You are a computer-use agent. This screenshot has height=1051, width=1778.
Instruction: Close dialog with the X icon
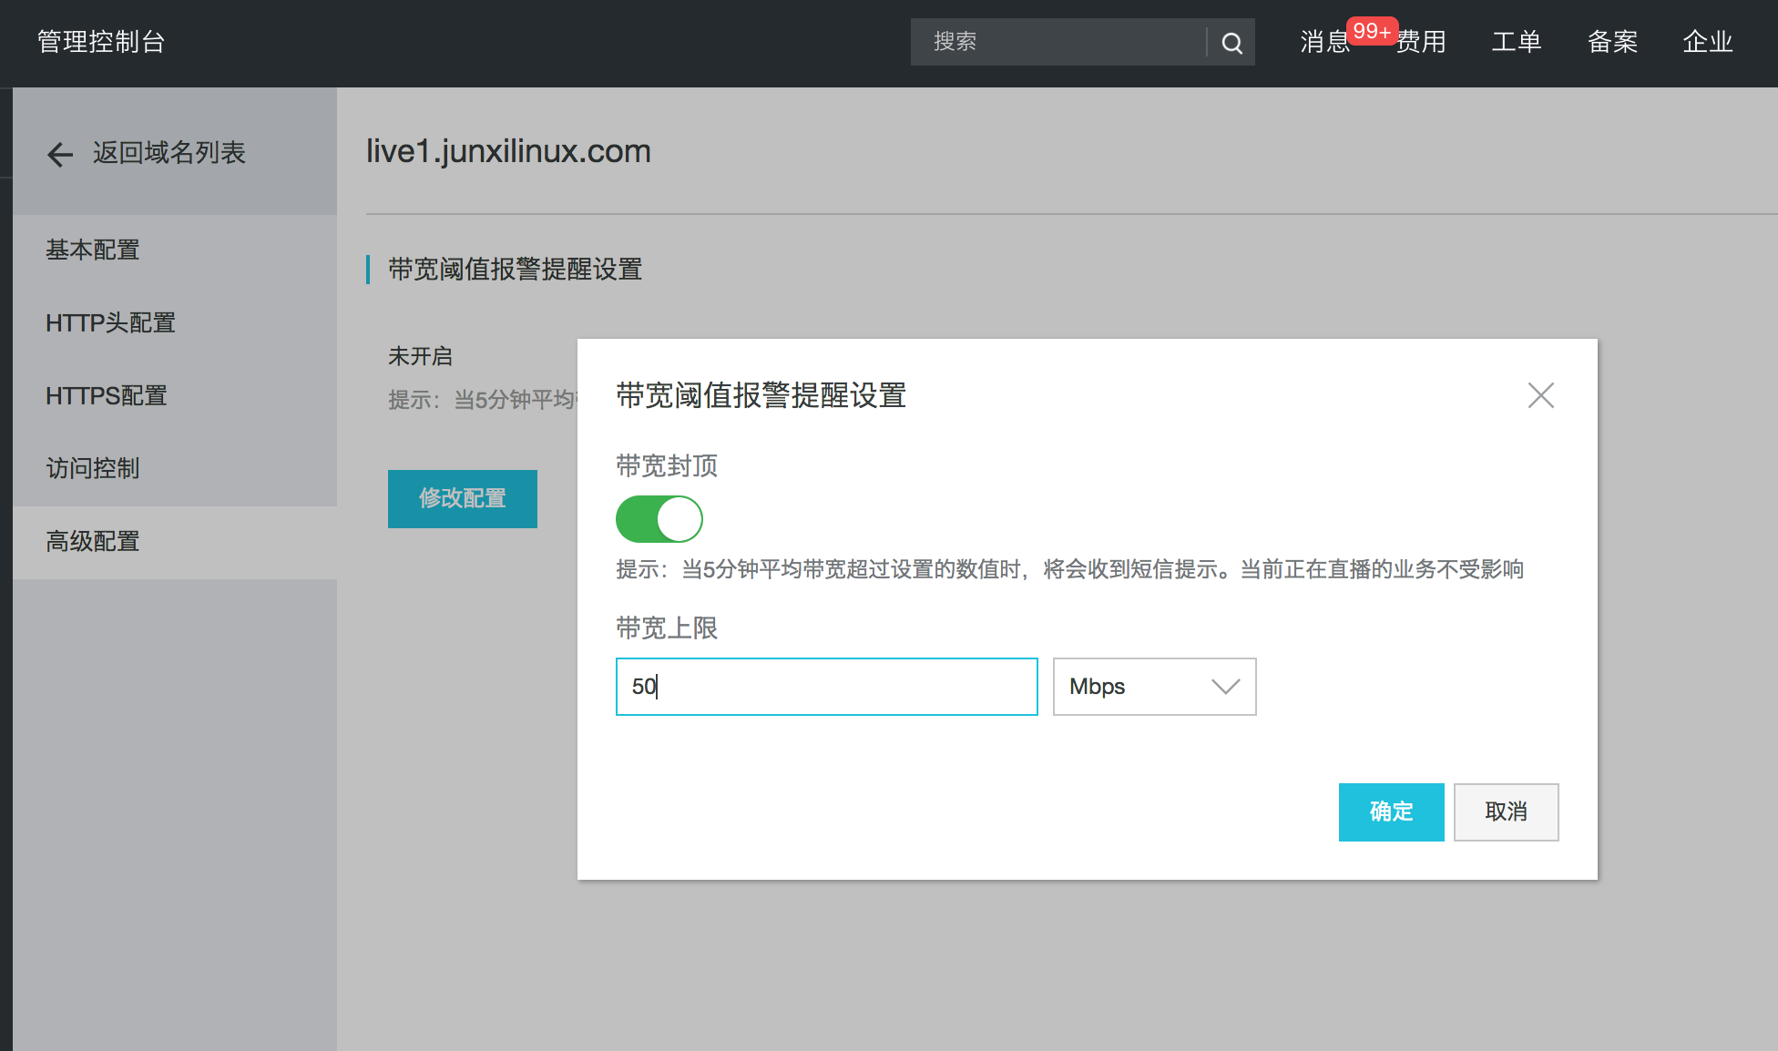[1540, 395]
